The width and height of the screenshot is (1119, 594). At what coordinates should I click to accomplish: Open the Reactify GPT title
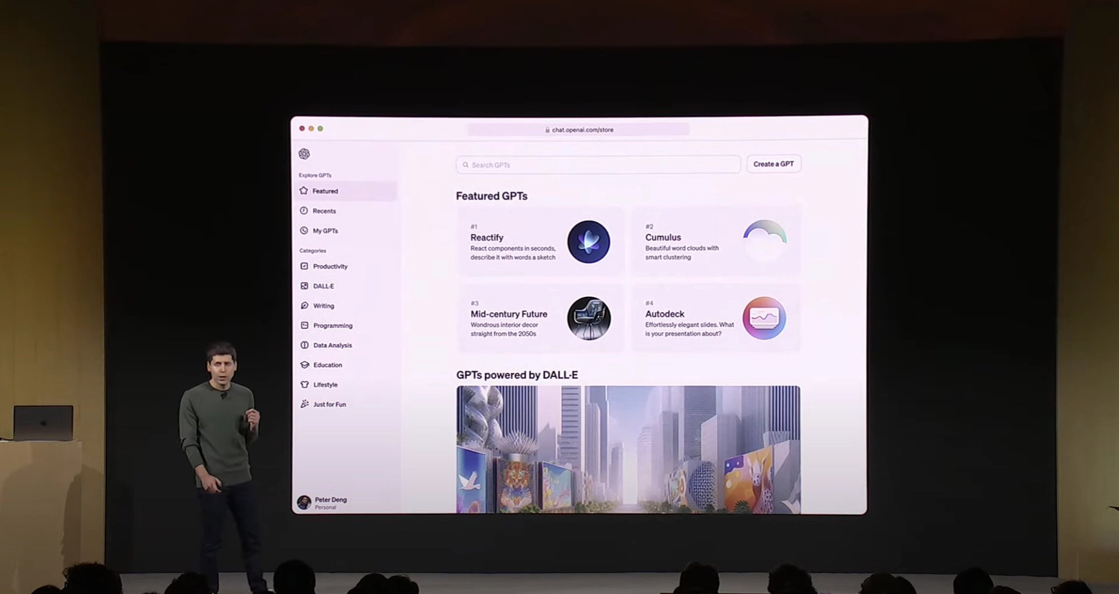tap(487, 237)
